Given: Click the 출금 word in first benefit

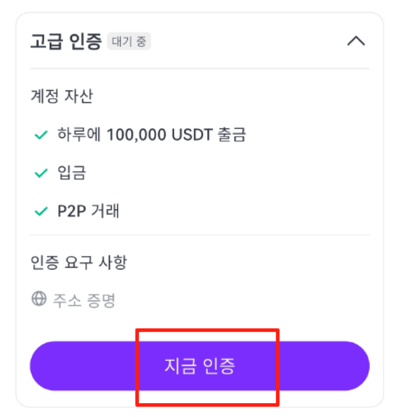Looking at the screenshot, I should [232, 135].
